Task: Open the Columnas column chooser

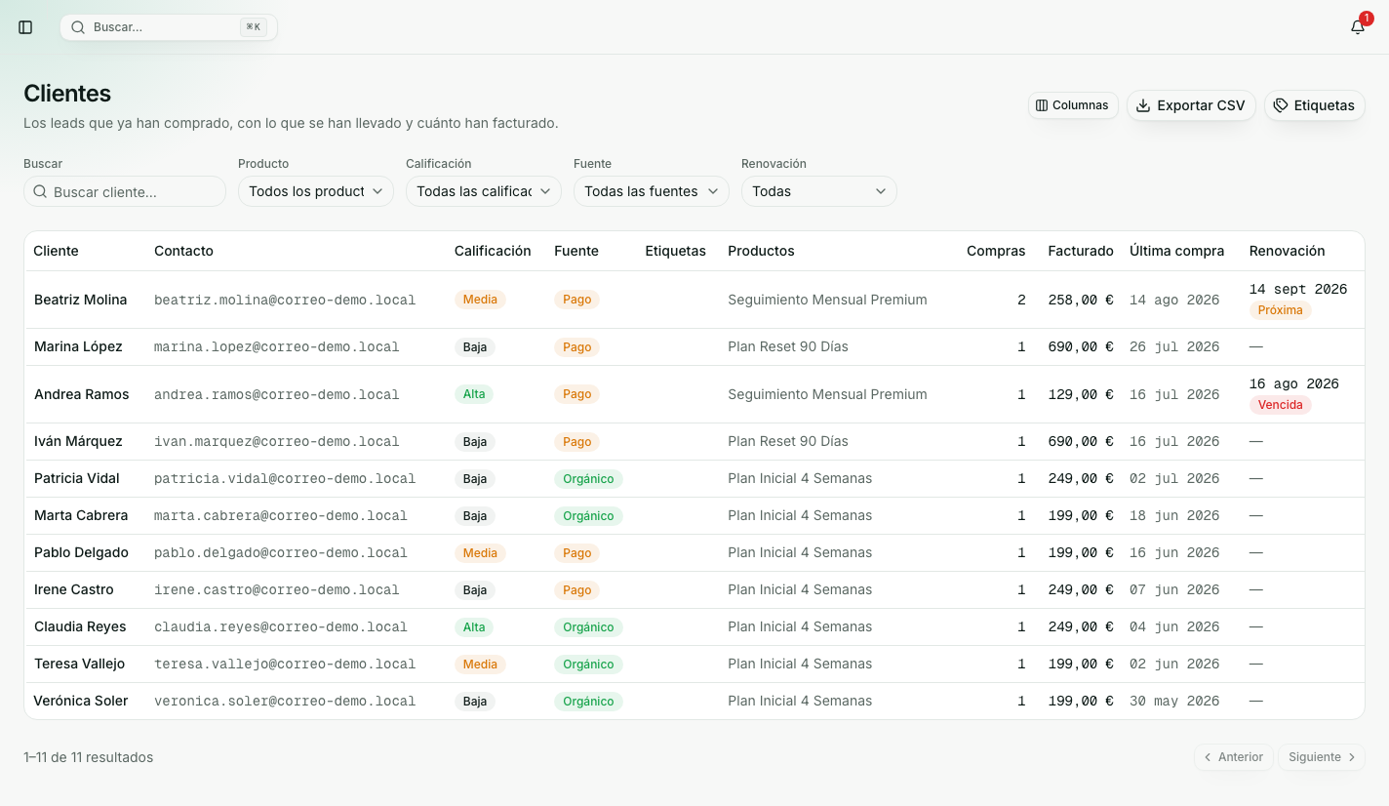Action: pyautogui.click(x=1073, y=105)
